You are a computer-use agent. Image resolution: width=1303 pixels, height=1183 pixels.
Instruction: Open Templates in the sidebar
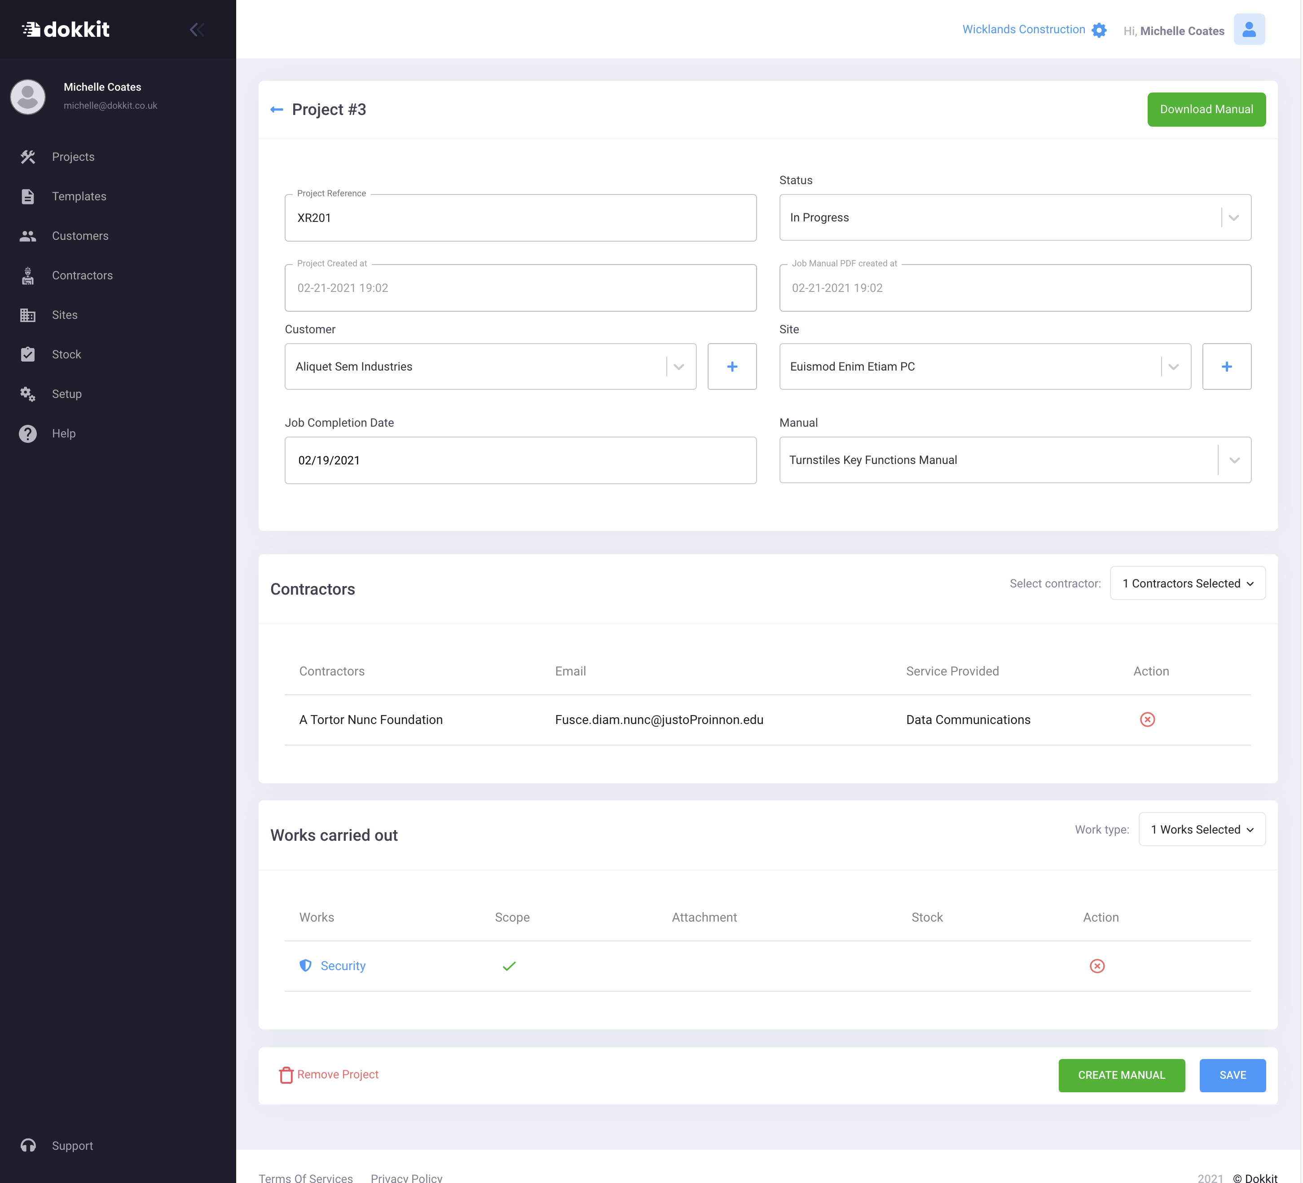pos(79,197)
